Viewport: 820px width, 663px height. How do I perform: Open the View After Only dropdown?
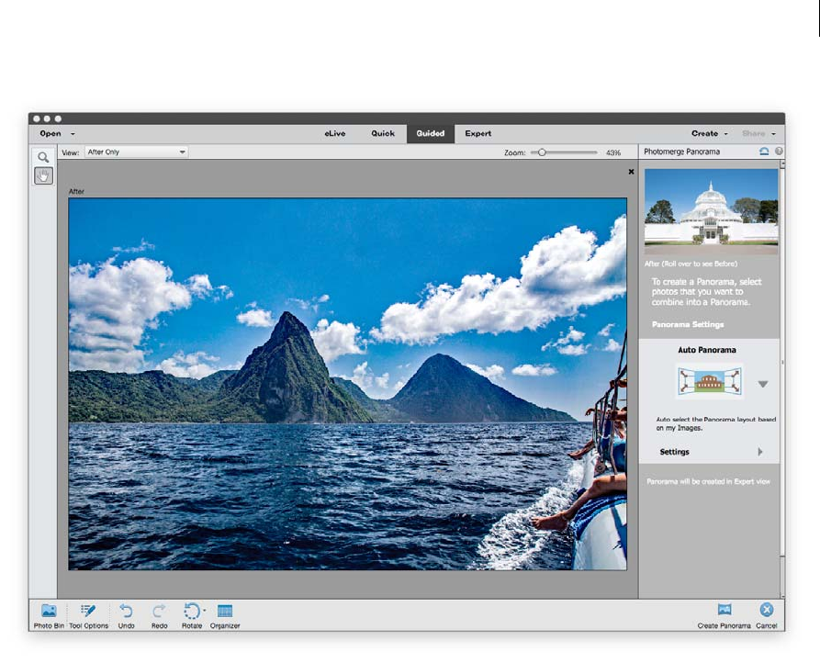pyautogui.click(x=136, y=152)
